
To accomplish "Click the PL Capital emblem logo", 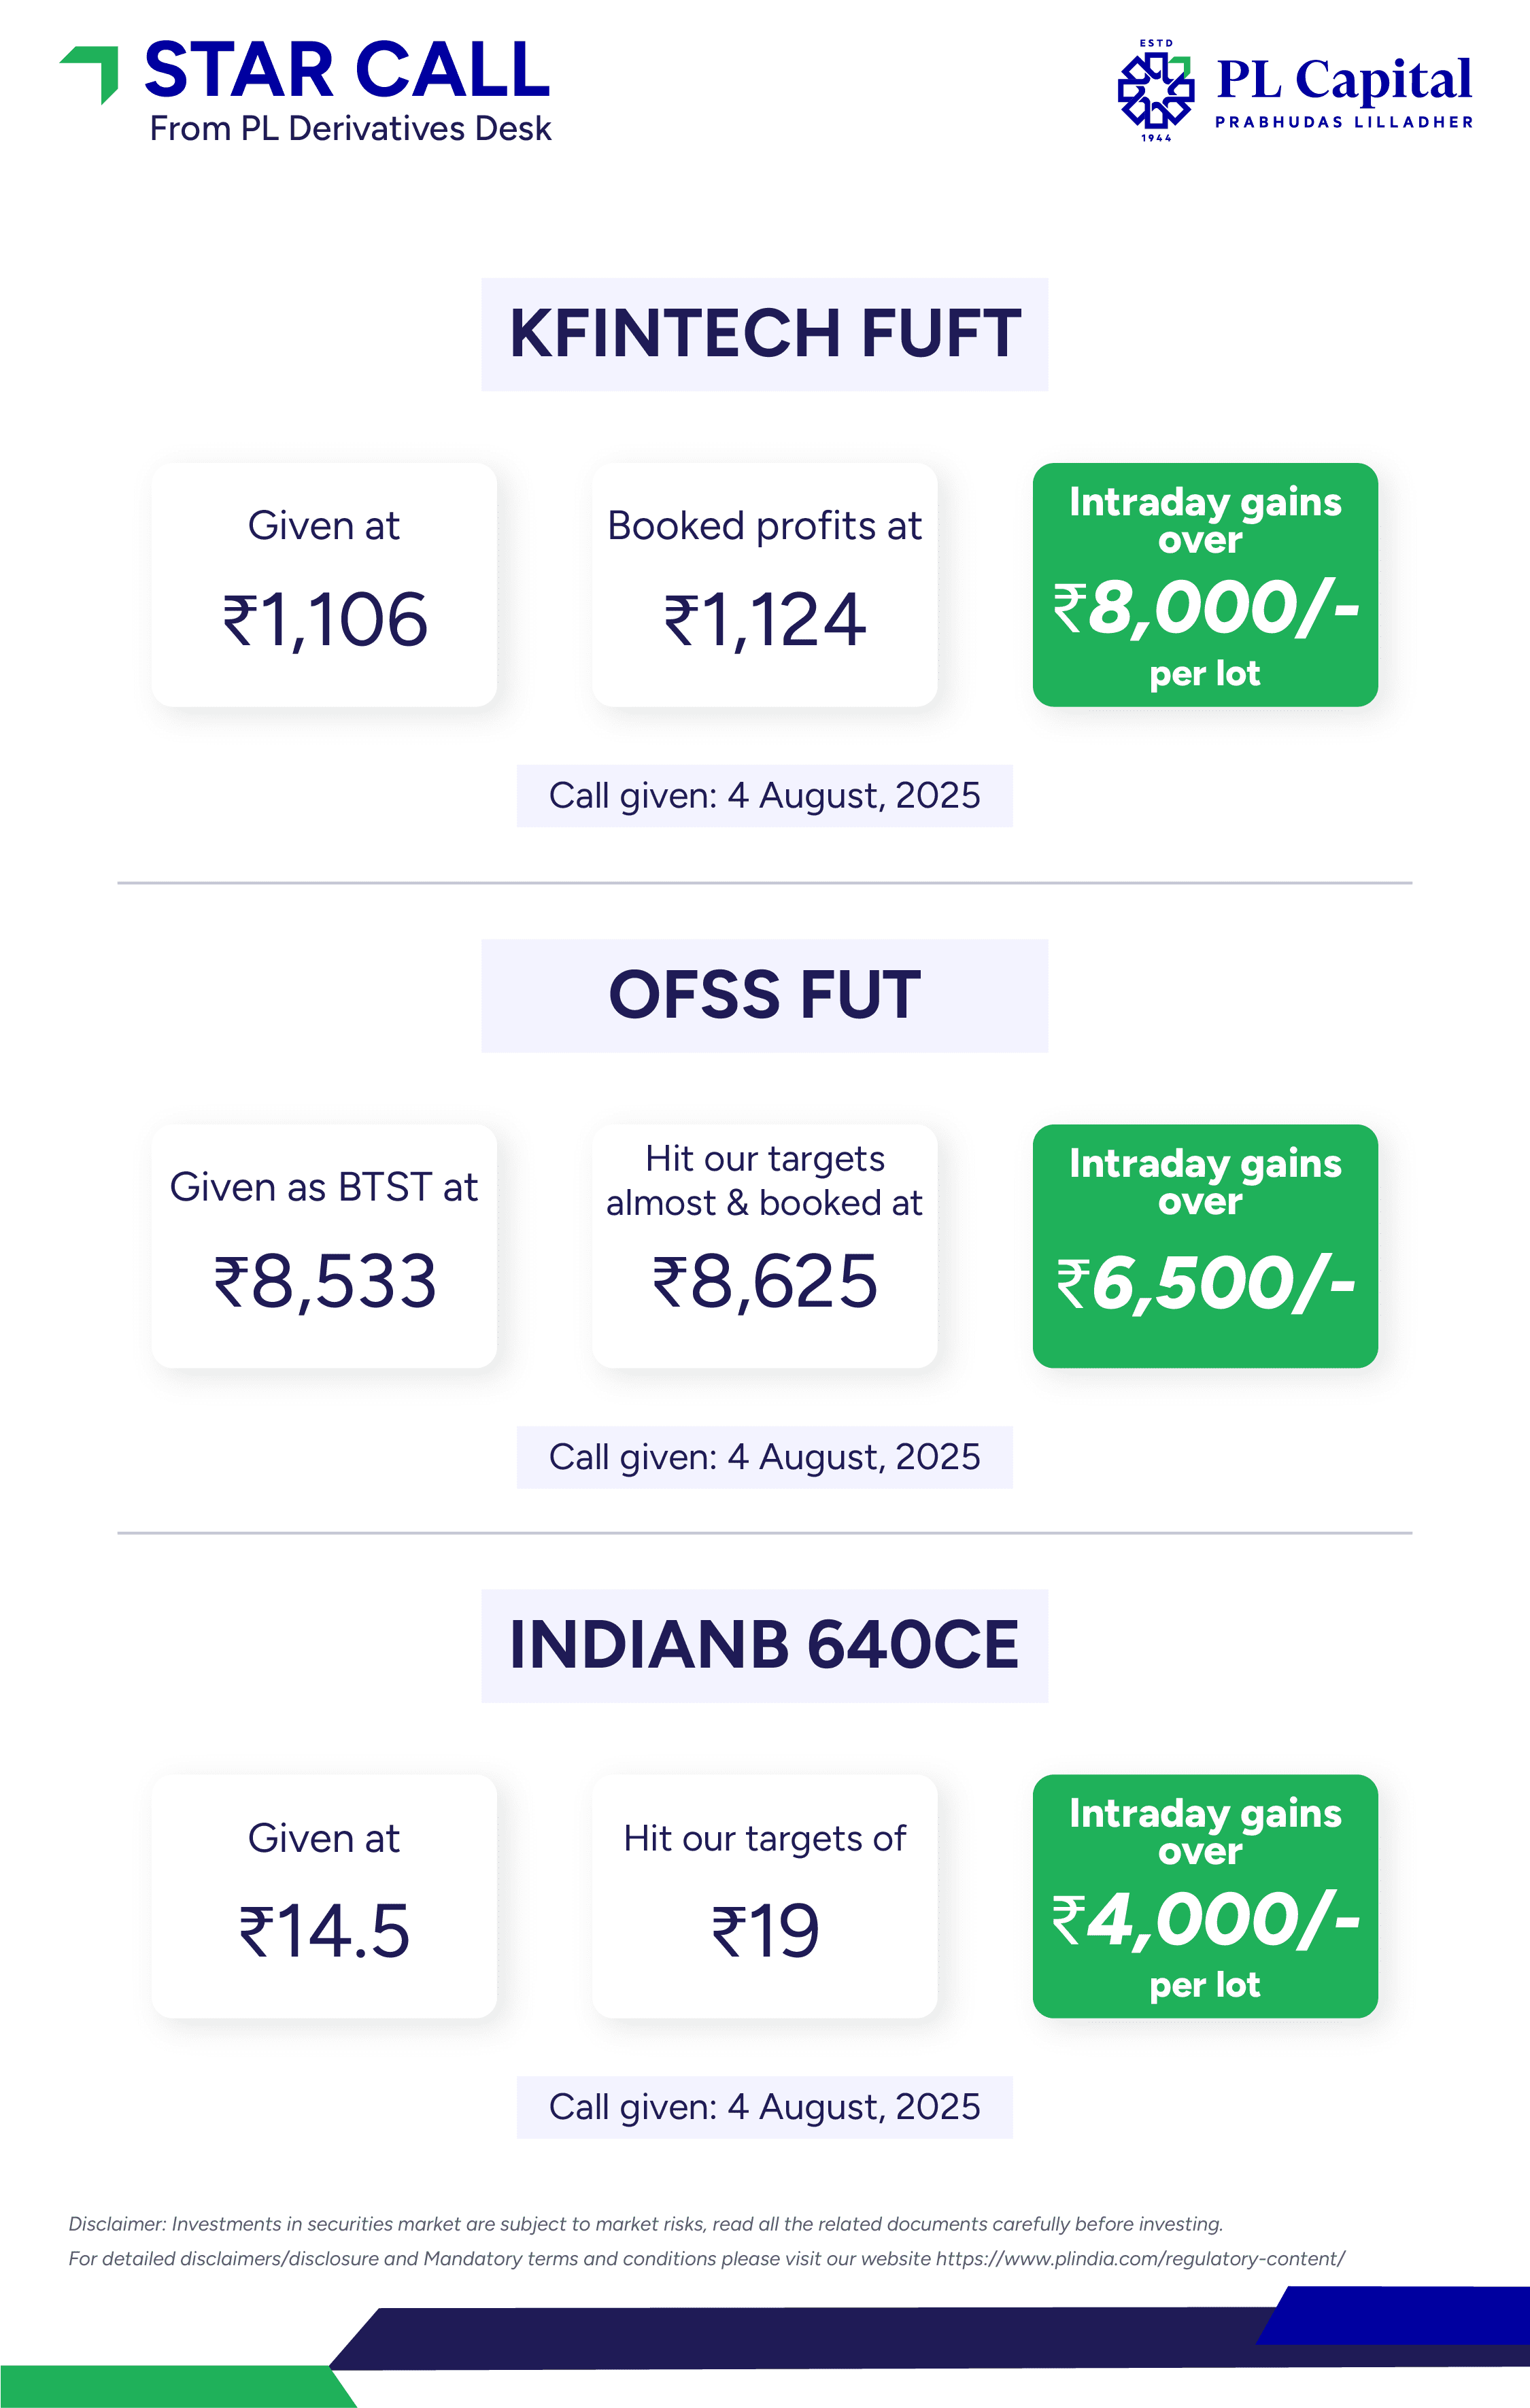I will (1155, 91).
